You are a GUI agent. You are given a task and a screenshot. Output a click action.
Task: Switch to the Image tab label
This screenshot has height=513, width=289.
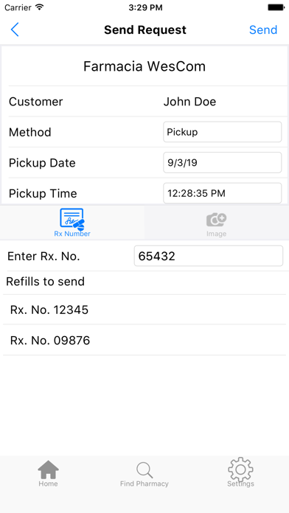point(216,234)
